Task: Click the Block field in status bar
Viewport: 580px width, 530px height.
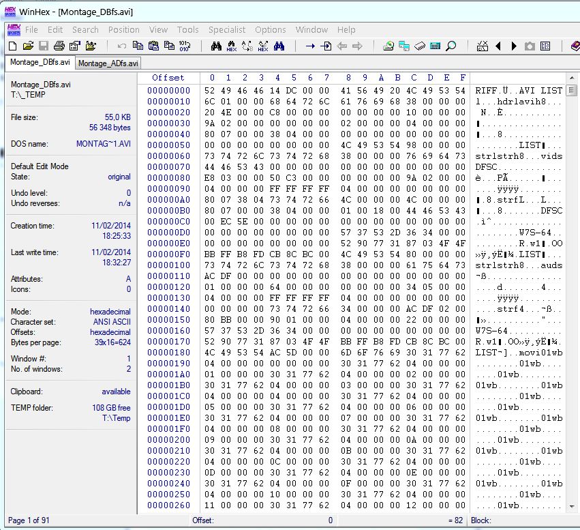Action: coord(523,520)
